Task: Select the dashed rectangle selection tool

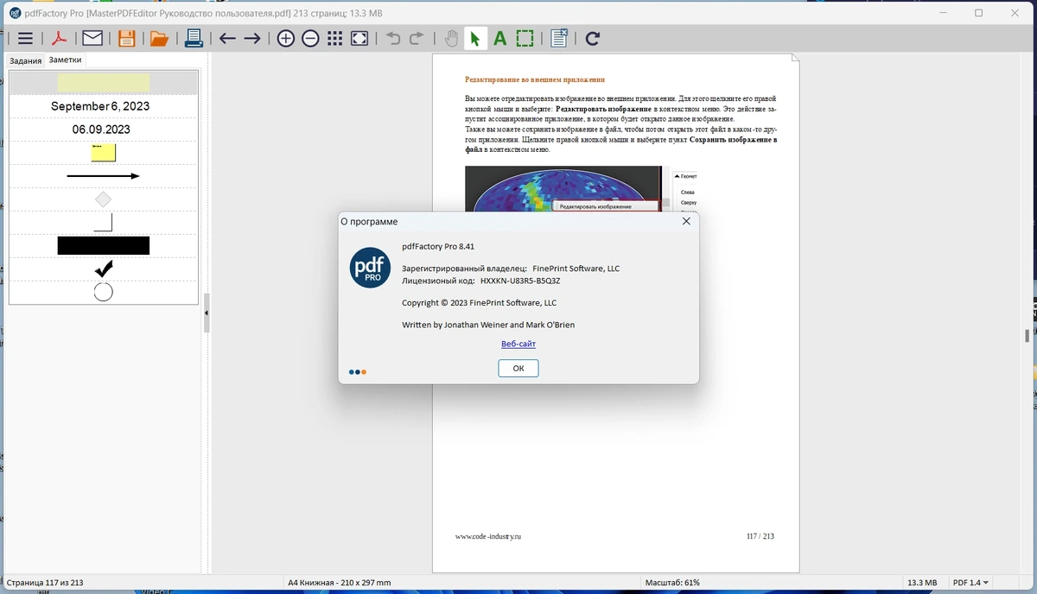Action: pos(525,38)
